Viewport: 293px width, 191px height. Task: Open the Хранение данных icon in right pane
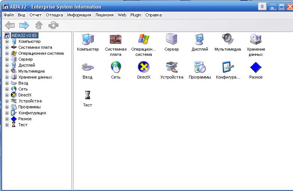[x=256, y=39]
